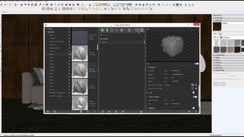The width and height of the screenshot is (244, 137).
Task: Open the Lights category icon
Action: 107,30
